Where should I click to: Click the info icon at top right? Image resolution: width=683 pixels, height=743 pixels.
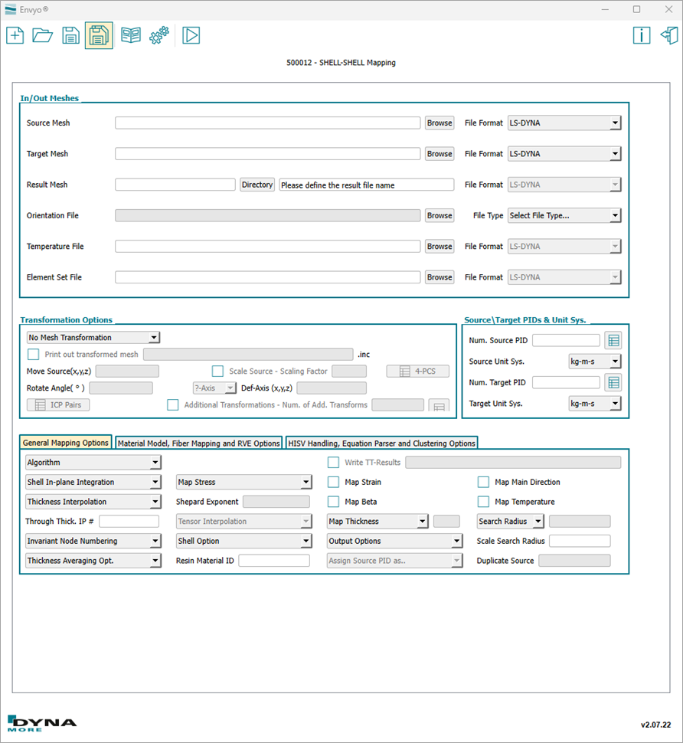point(642,35)
